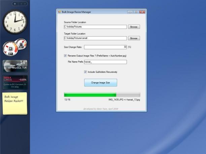
Task: Click the Bulk Image Resize Manager title icon
Action: pyautogui.click(x=60, y=12)
